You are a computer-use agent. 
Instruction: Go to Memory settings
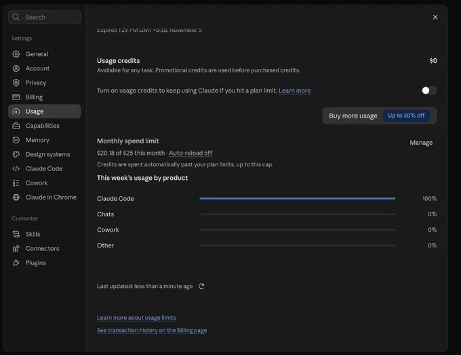[44, 140]
